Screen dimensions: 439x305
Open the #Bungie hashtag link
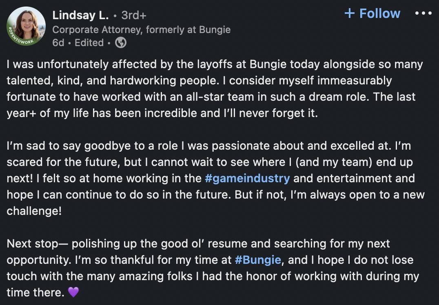point(258,260)
